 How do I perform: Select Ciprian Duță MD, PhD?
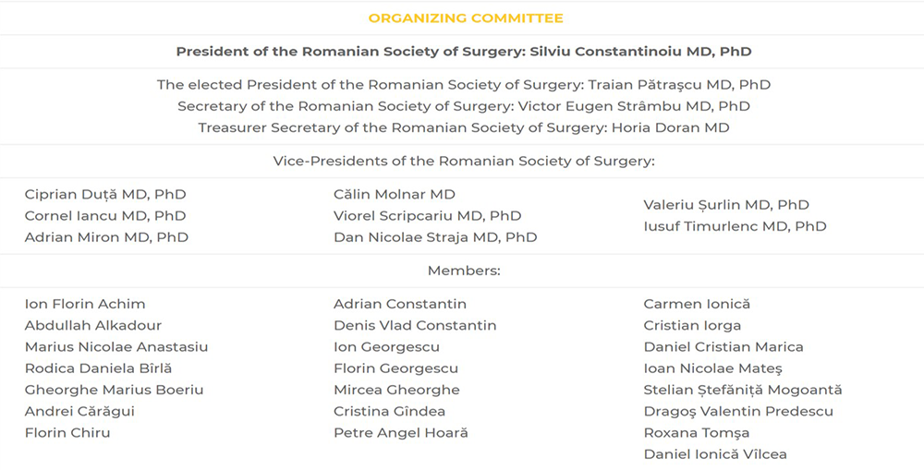[x=105, y=195]
